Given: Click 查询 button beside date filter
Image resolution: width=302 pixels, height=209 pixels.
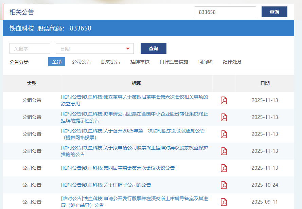Looking at the screenshot, I should point(153,49).
